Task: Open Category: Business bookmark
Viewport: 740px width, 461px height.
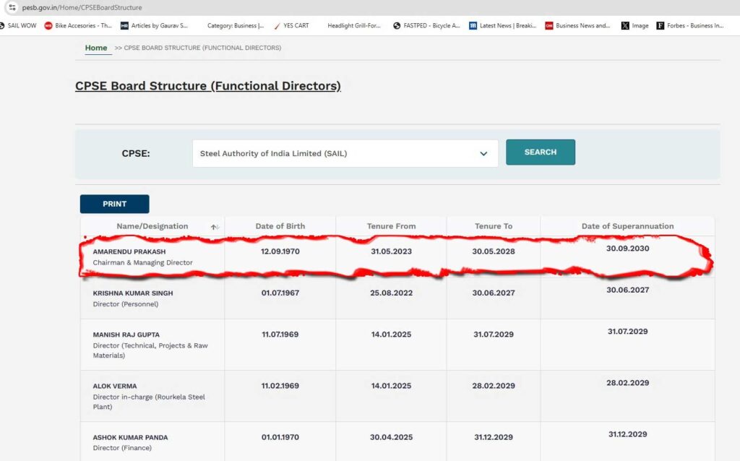Action: click(x=231, y=25)
